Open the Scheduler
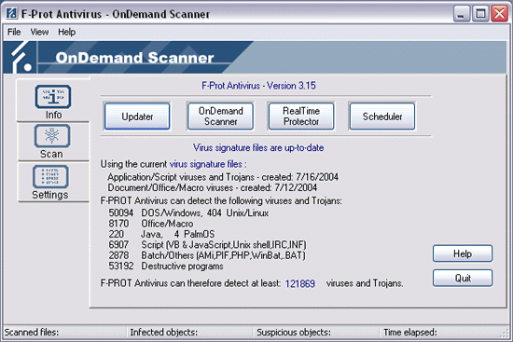Viewport: 513px width, 342px height. [382, 116]
